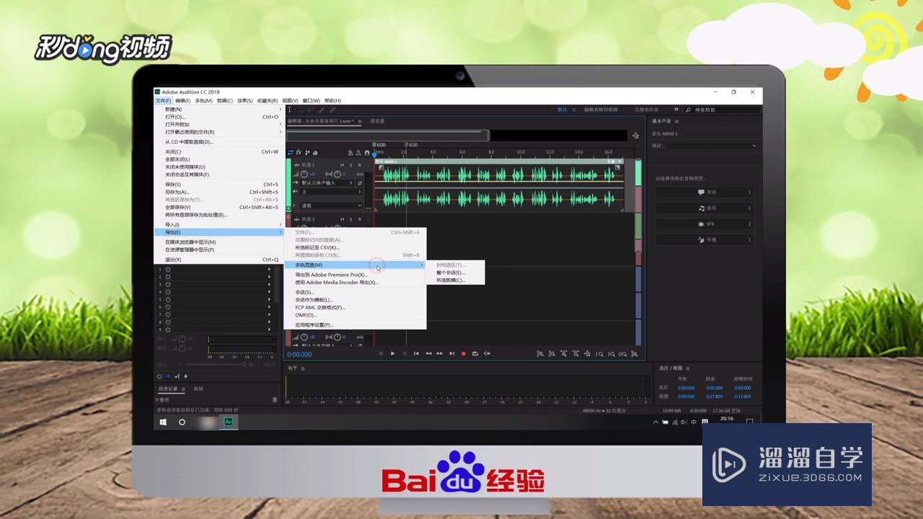This screenshot has height=519, width=923.
Task: Click the Play button in transport
Action: (x=392, y=353)
